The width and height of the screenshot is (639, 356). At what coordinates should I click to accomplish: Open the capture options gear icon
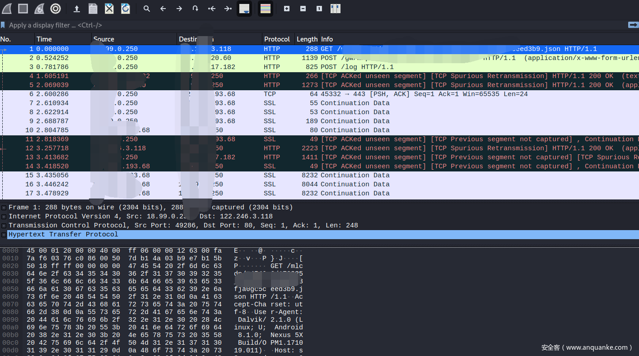point(56,8)
